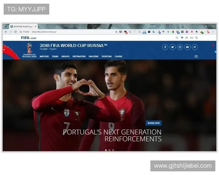Click the user account icon
The width and height of the screenshot is (219, 175).
click(187, 38)
